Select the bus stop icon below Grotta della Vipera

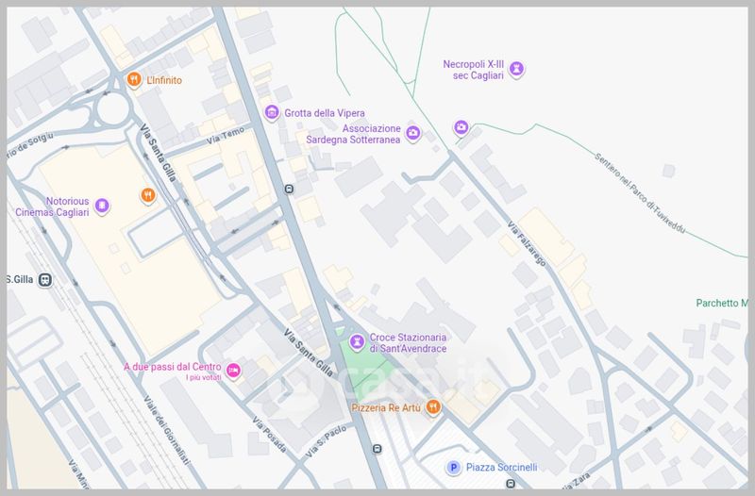pyautogui.click(x=289, y=188)
